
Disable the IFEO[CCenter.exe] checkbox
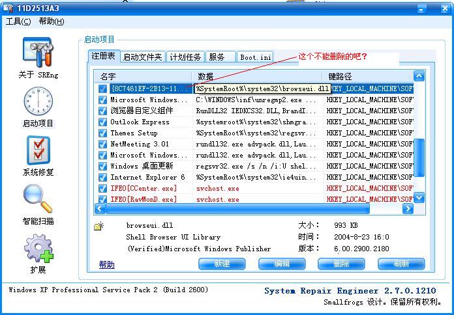(x=102, y=189)
